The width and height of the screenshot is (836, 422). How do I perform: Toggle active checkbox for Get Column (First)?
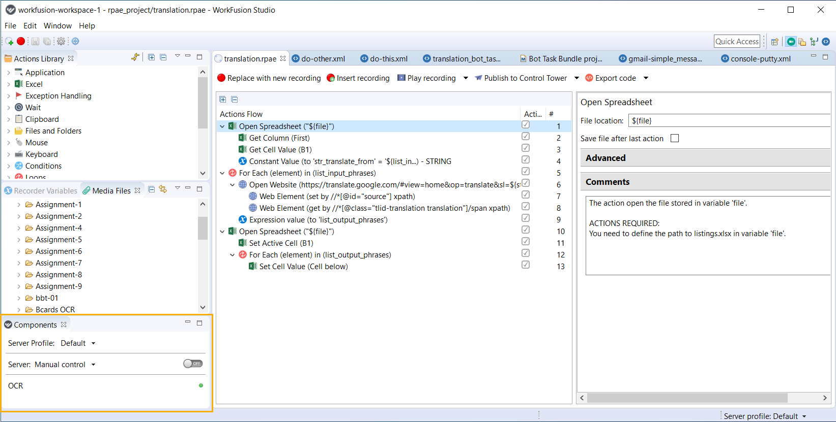pyautogui.click(x=526, y=137)
